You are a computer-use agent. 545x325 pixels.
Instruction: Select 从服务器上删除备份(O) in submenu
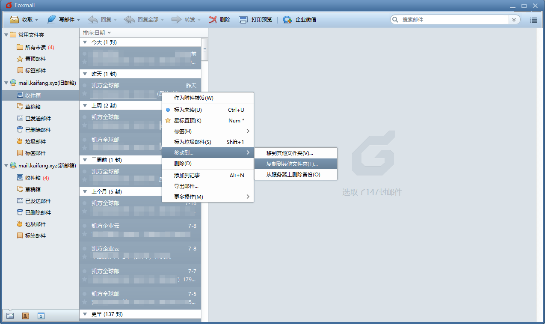pyautogui.click(x=296, y=175)
